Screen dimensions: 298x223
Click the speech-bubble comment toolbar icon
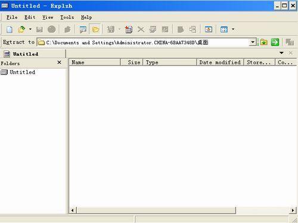click(83, 30)
